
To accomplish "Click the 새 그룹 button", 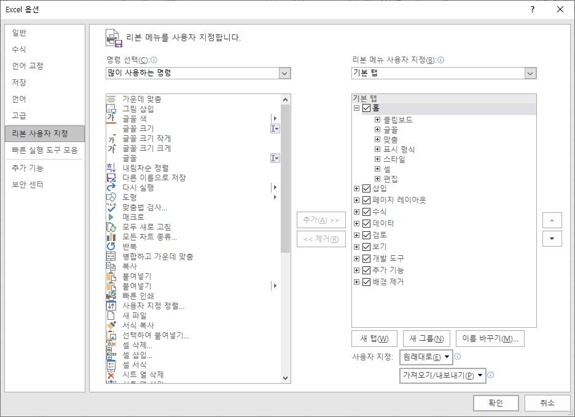I will pos(426,338).
